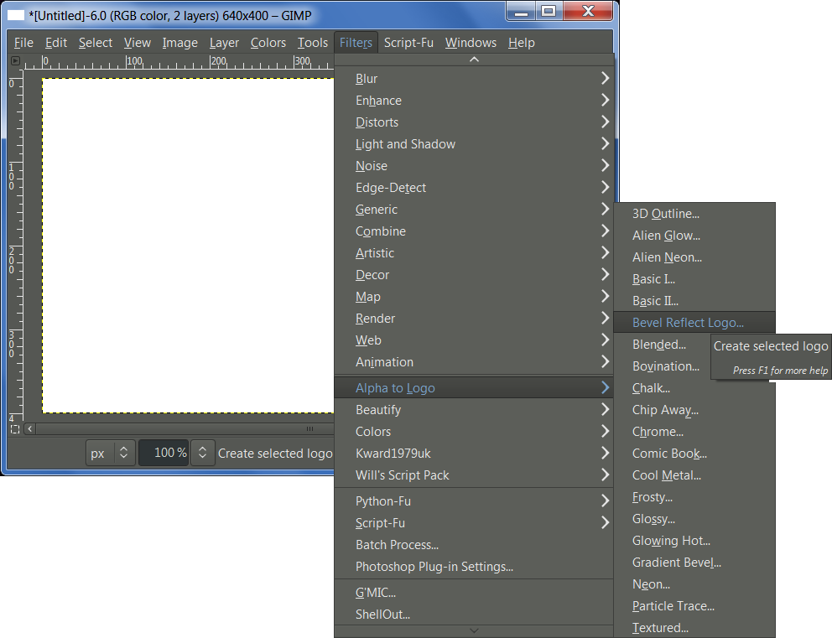
Task: Choose Glossy logo effect
Action: 694,519
